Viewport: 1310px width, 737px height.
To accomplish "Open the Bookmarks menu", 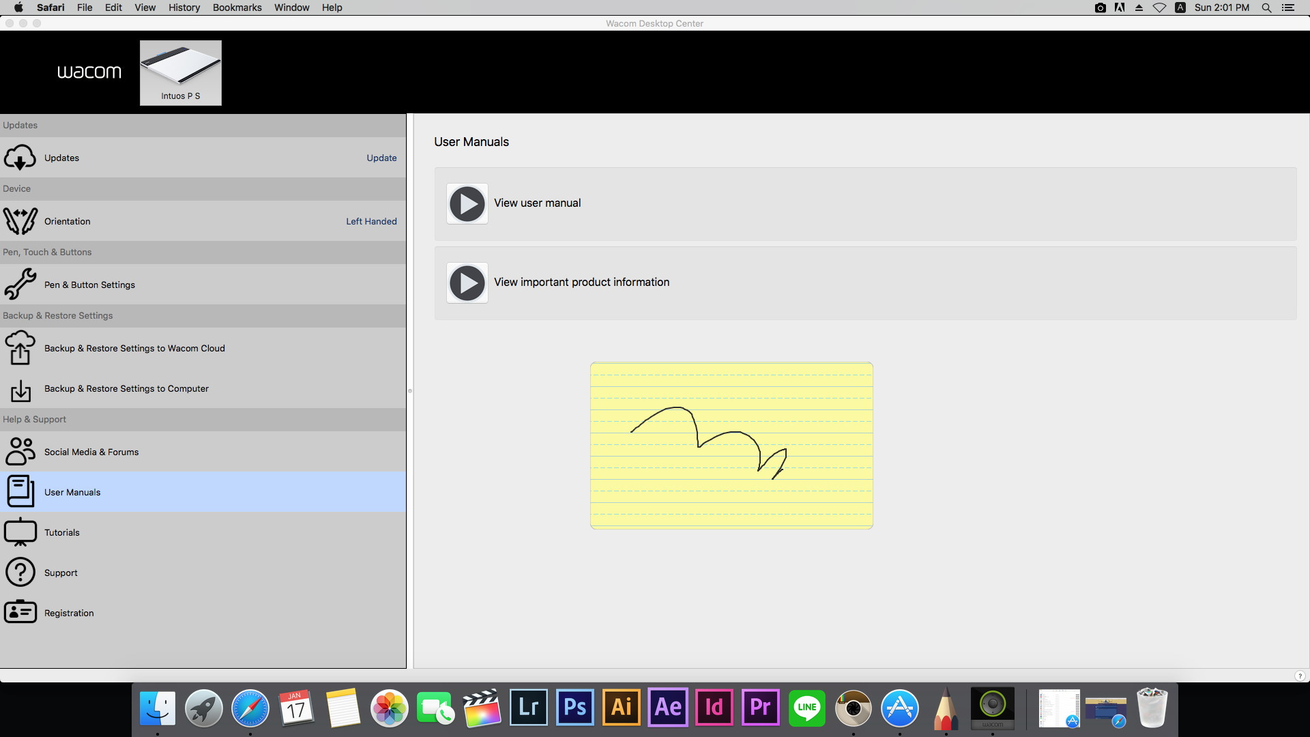I will coord(237,8).
